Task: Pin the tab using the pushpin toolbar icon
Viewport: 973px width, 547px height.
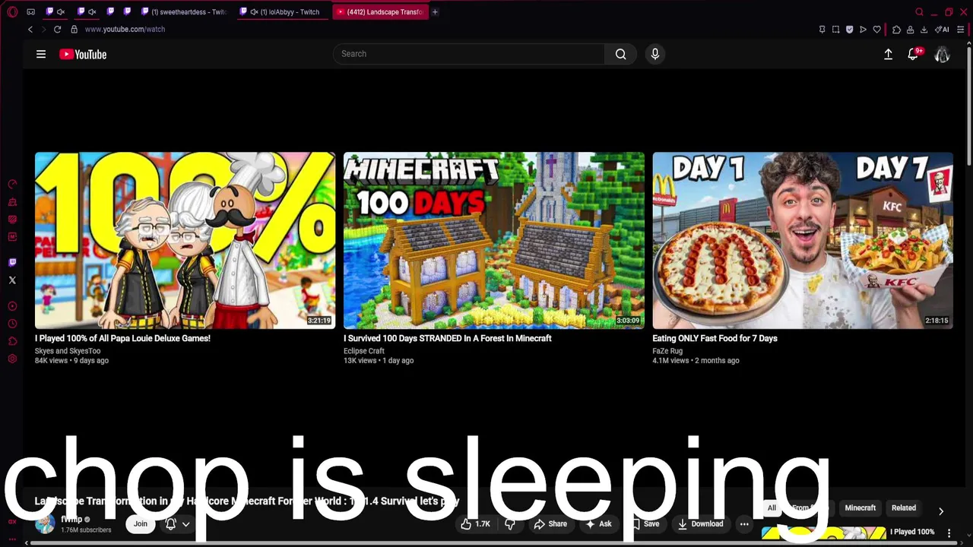Action: [x=822, y=30]
